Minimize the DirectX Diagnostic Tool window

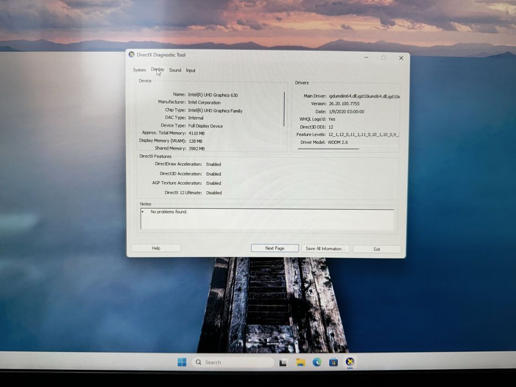coord(366,57)
